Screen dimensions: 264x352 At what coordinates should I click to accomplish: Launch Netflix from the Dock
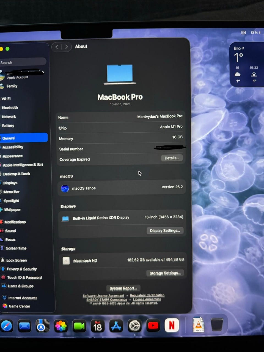coord(172,326)
